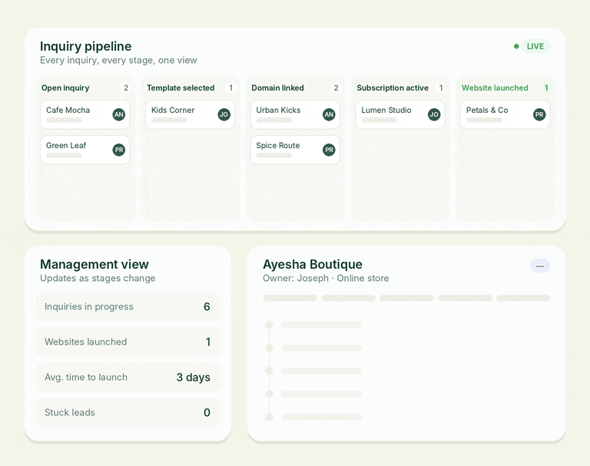The image size is (590, 466).
Task: Click the AN avatar on Cafe Mocha card
Action: (119, 114)
